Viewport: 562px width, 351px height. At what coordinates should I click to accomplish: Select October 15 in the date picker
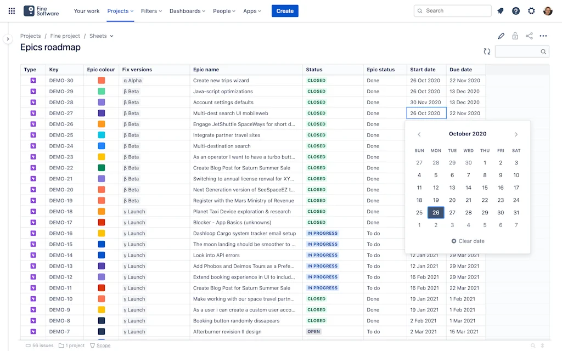pos(485,188)
